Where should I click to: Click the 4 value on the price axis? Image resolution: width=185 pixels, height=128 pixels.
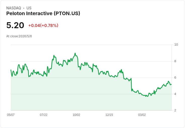point(175,94)
